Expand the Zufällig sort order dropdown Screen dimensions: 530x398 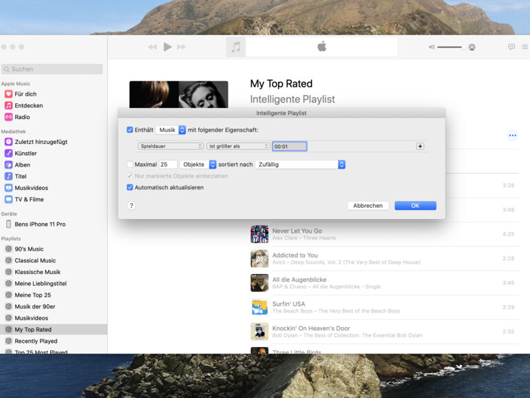(x=300, y=165)
